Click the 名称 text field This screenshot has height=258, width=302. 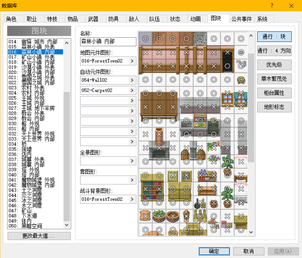pos(108,42)
